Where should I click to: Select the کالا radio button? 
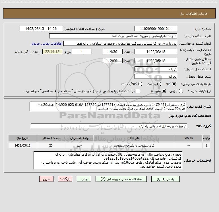tap(174, 84)
